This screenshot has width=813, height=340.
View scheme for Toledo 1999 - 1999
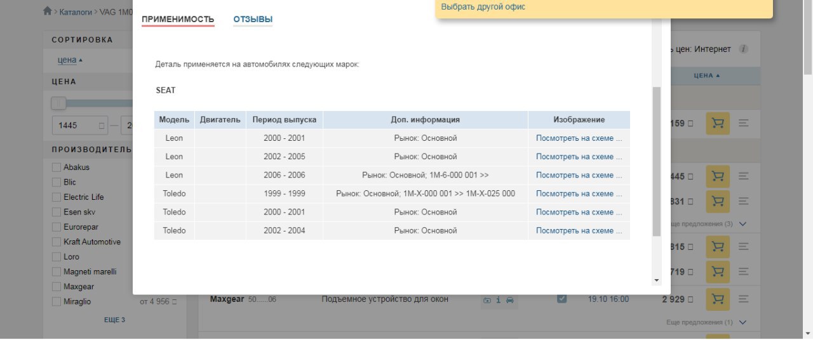(579, 193)
